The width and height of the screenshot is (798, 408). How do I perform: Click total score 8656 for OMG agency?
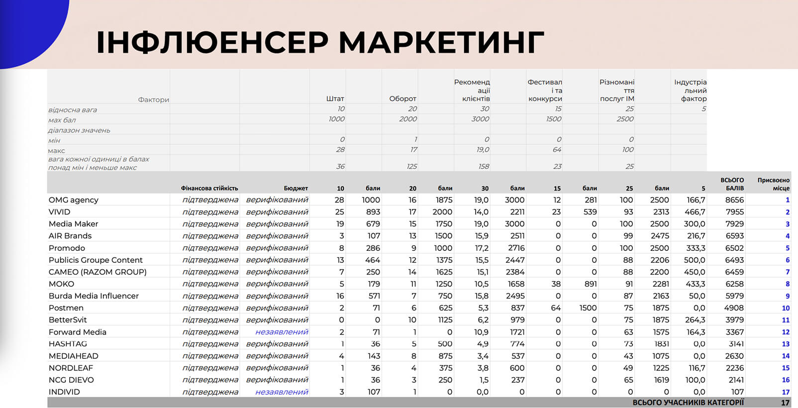[734, 200]
